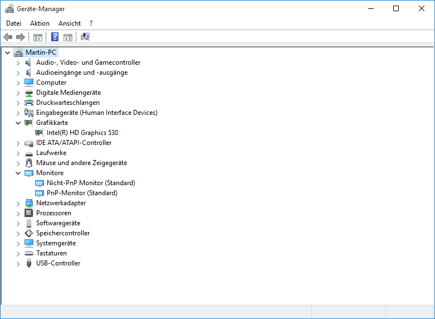Viewport: 435px width, 319px height.
Task: Toggle the action pane toolbar icon
Action: (x=68, y=37)
